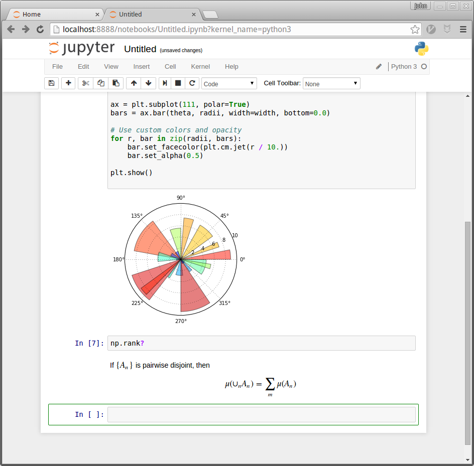The height and width of the screenshot is (466, 474).
Task: Insert a new cell below with plus icon
Action: click(68, 83)
